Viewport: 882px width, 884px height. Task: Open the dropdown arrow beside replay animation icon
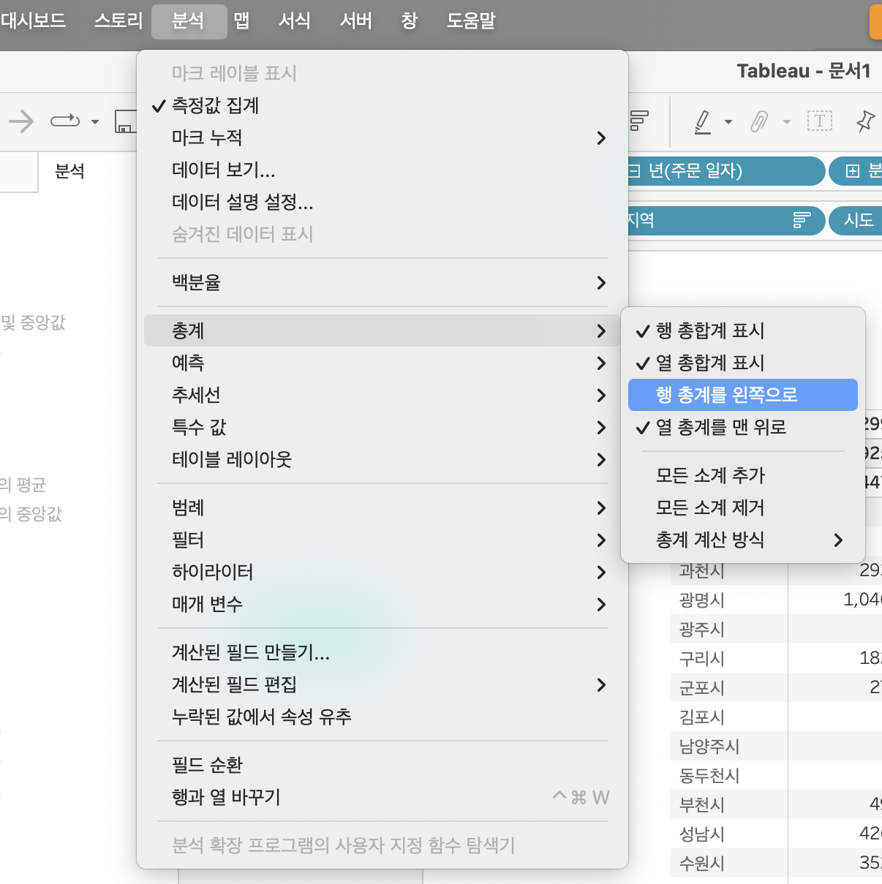coord(95,121)
